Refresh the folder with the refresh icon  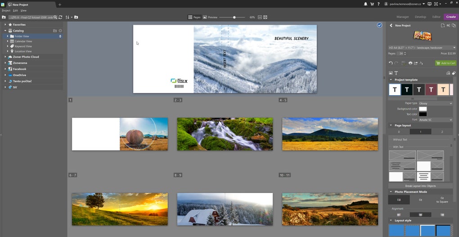coord(60,17)
